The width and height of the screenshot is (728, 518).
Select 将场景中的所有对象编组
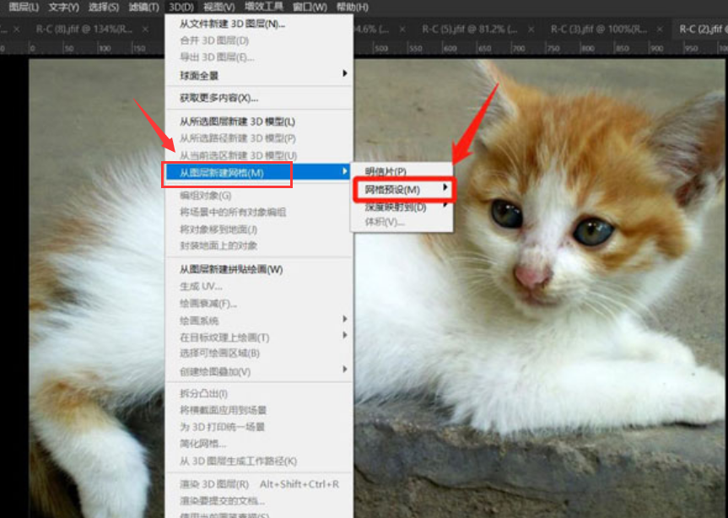coord(259,212)
